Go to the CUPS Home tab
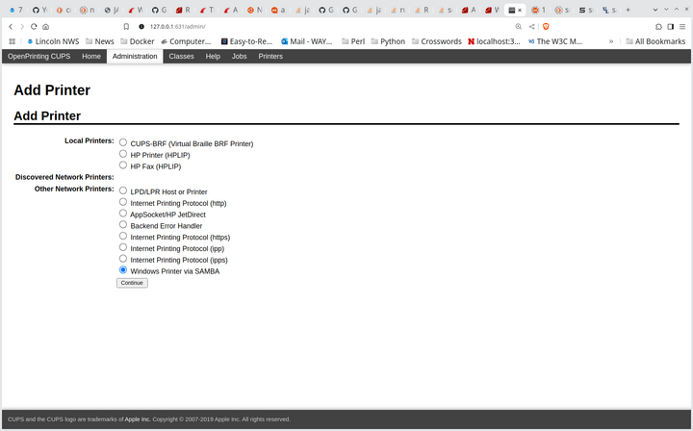Image resolution: width=693 pixels, height=431 pixels. 91,56
